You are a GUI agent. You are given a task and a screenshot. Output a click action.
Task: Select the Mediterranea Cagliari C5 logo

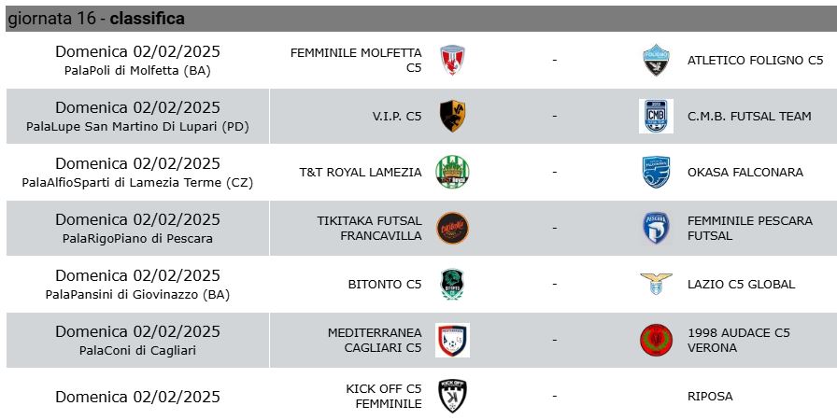(x=452, y=340)
